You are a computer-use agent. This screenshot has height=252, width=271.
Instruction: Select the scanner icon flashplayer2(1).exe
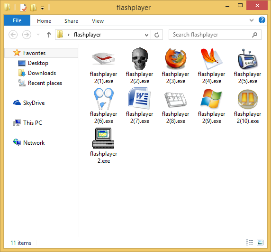(104, 58)
